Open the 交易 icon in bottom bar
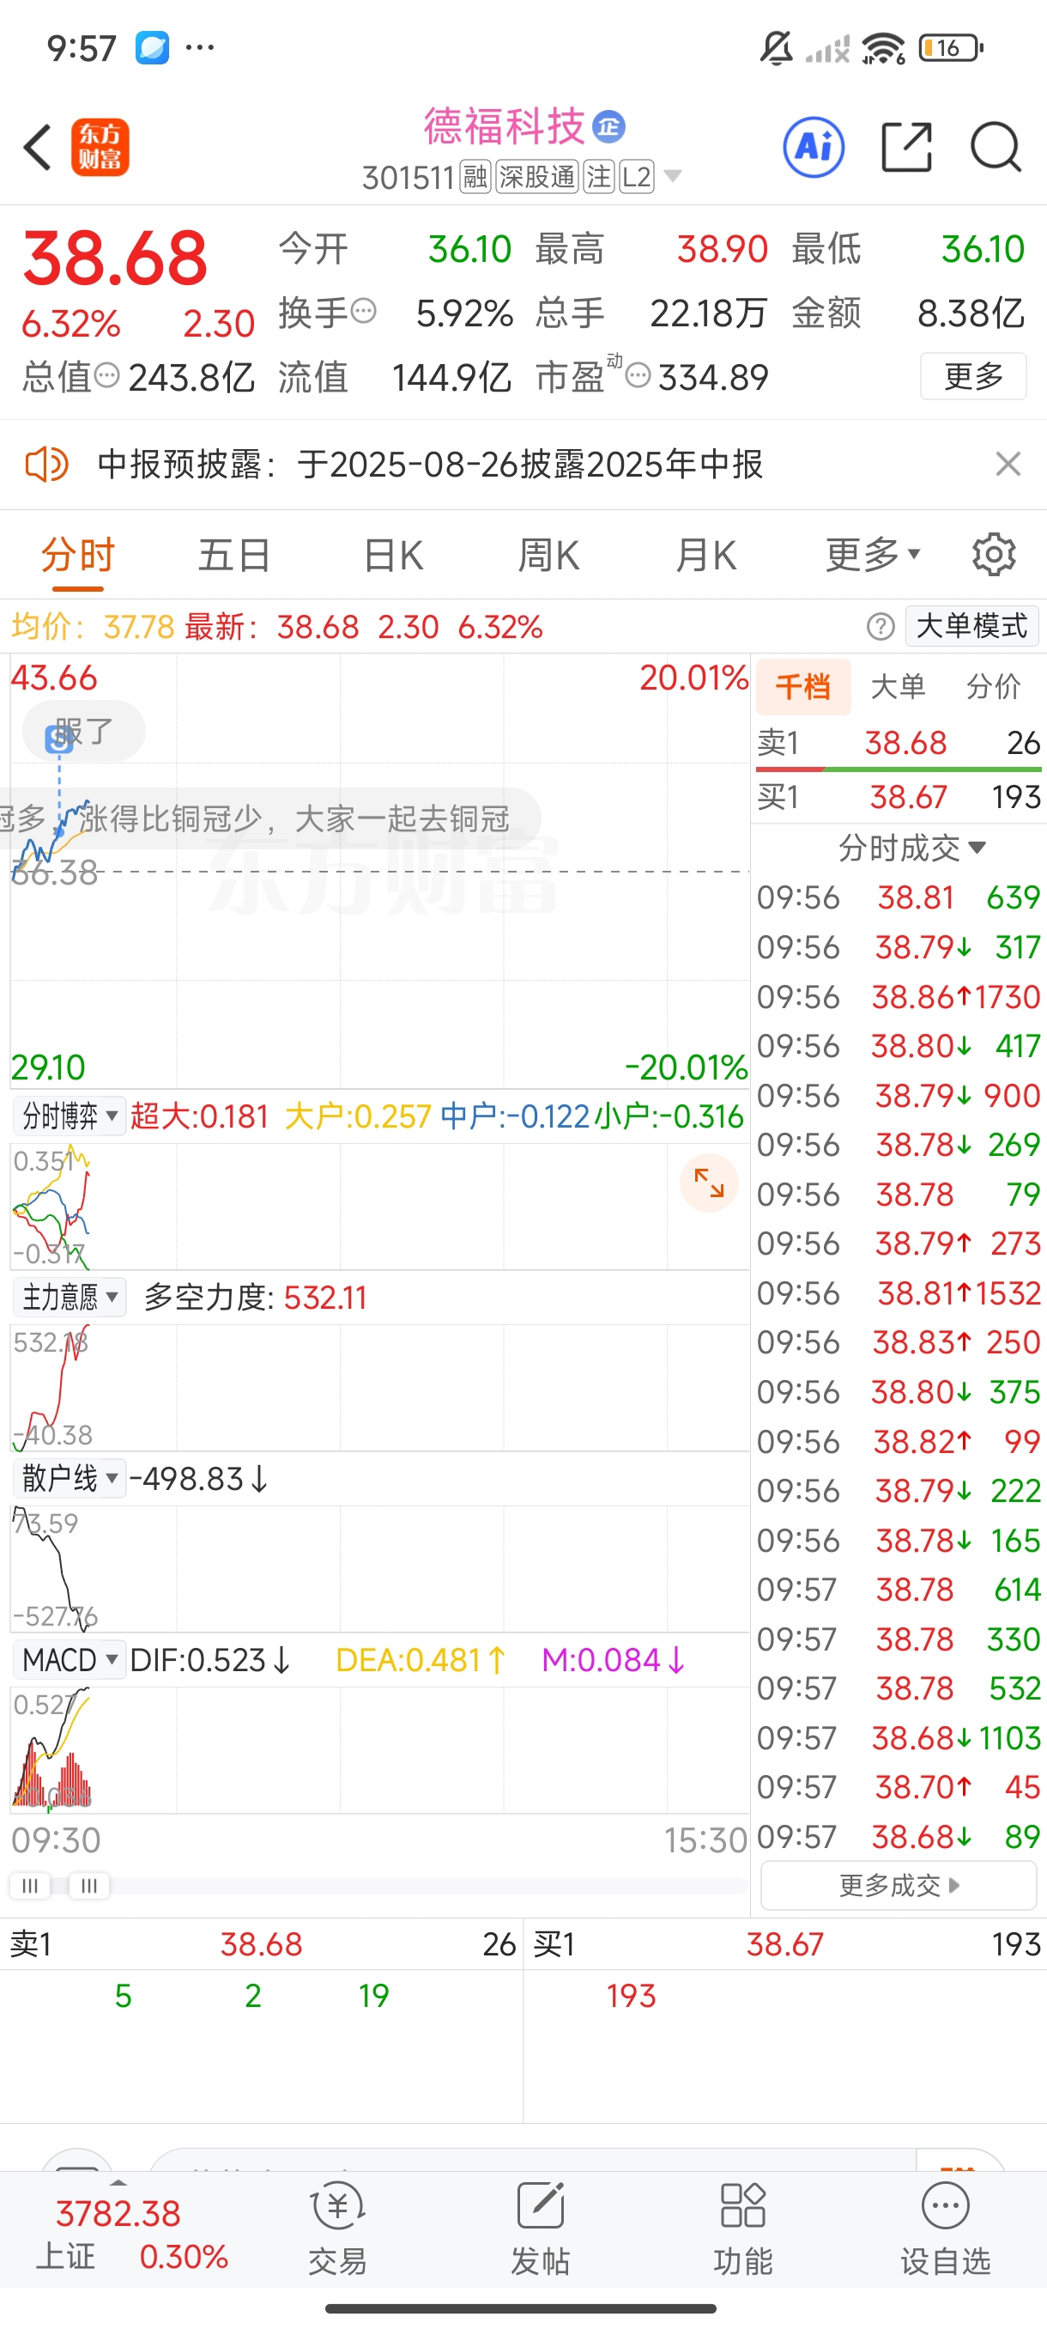Viewport: 1047px width, 2329px height. coord(338,2206)
